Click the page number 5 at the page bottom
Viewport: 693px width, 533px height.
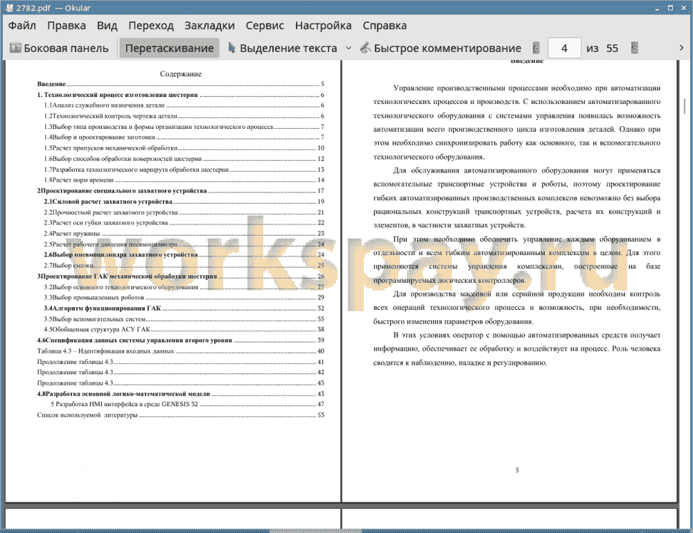pos(517,470)
